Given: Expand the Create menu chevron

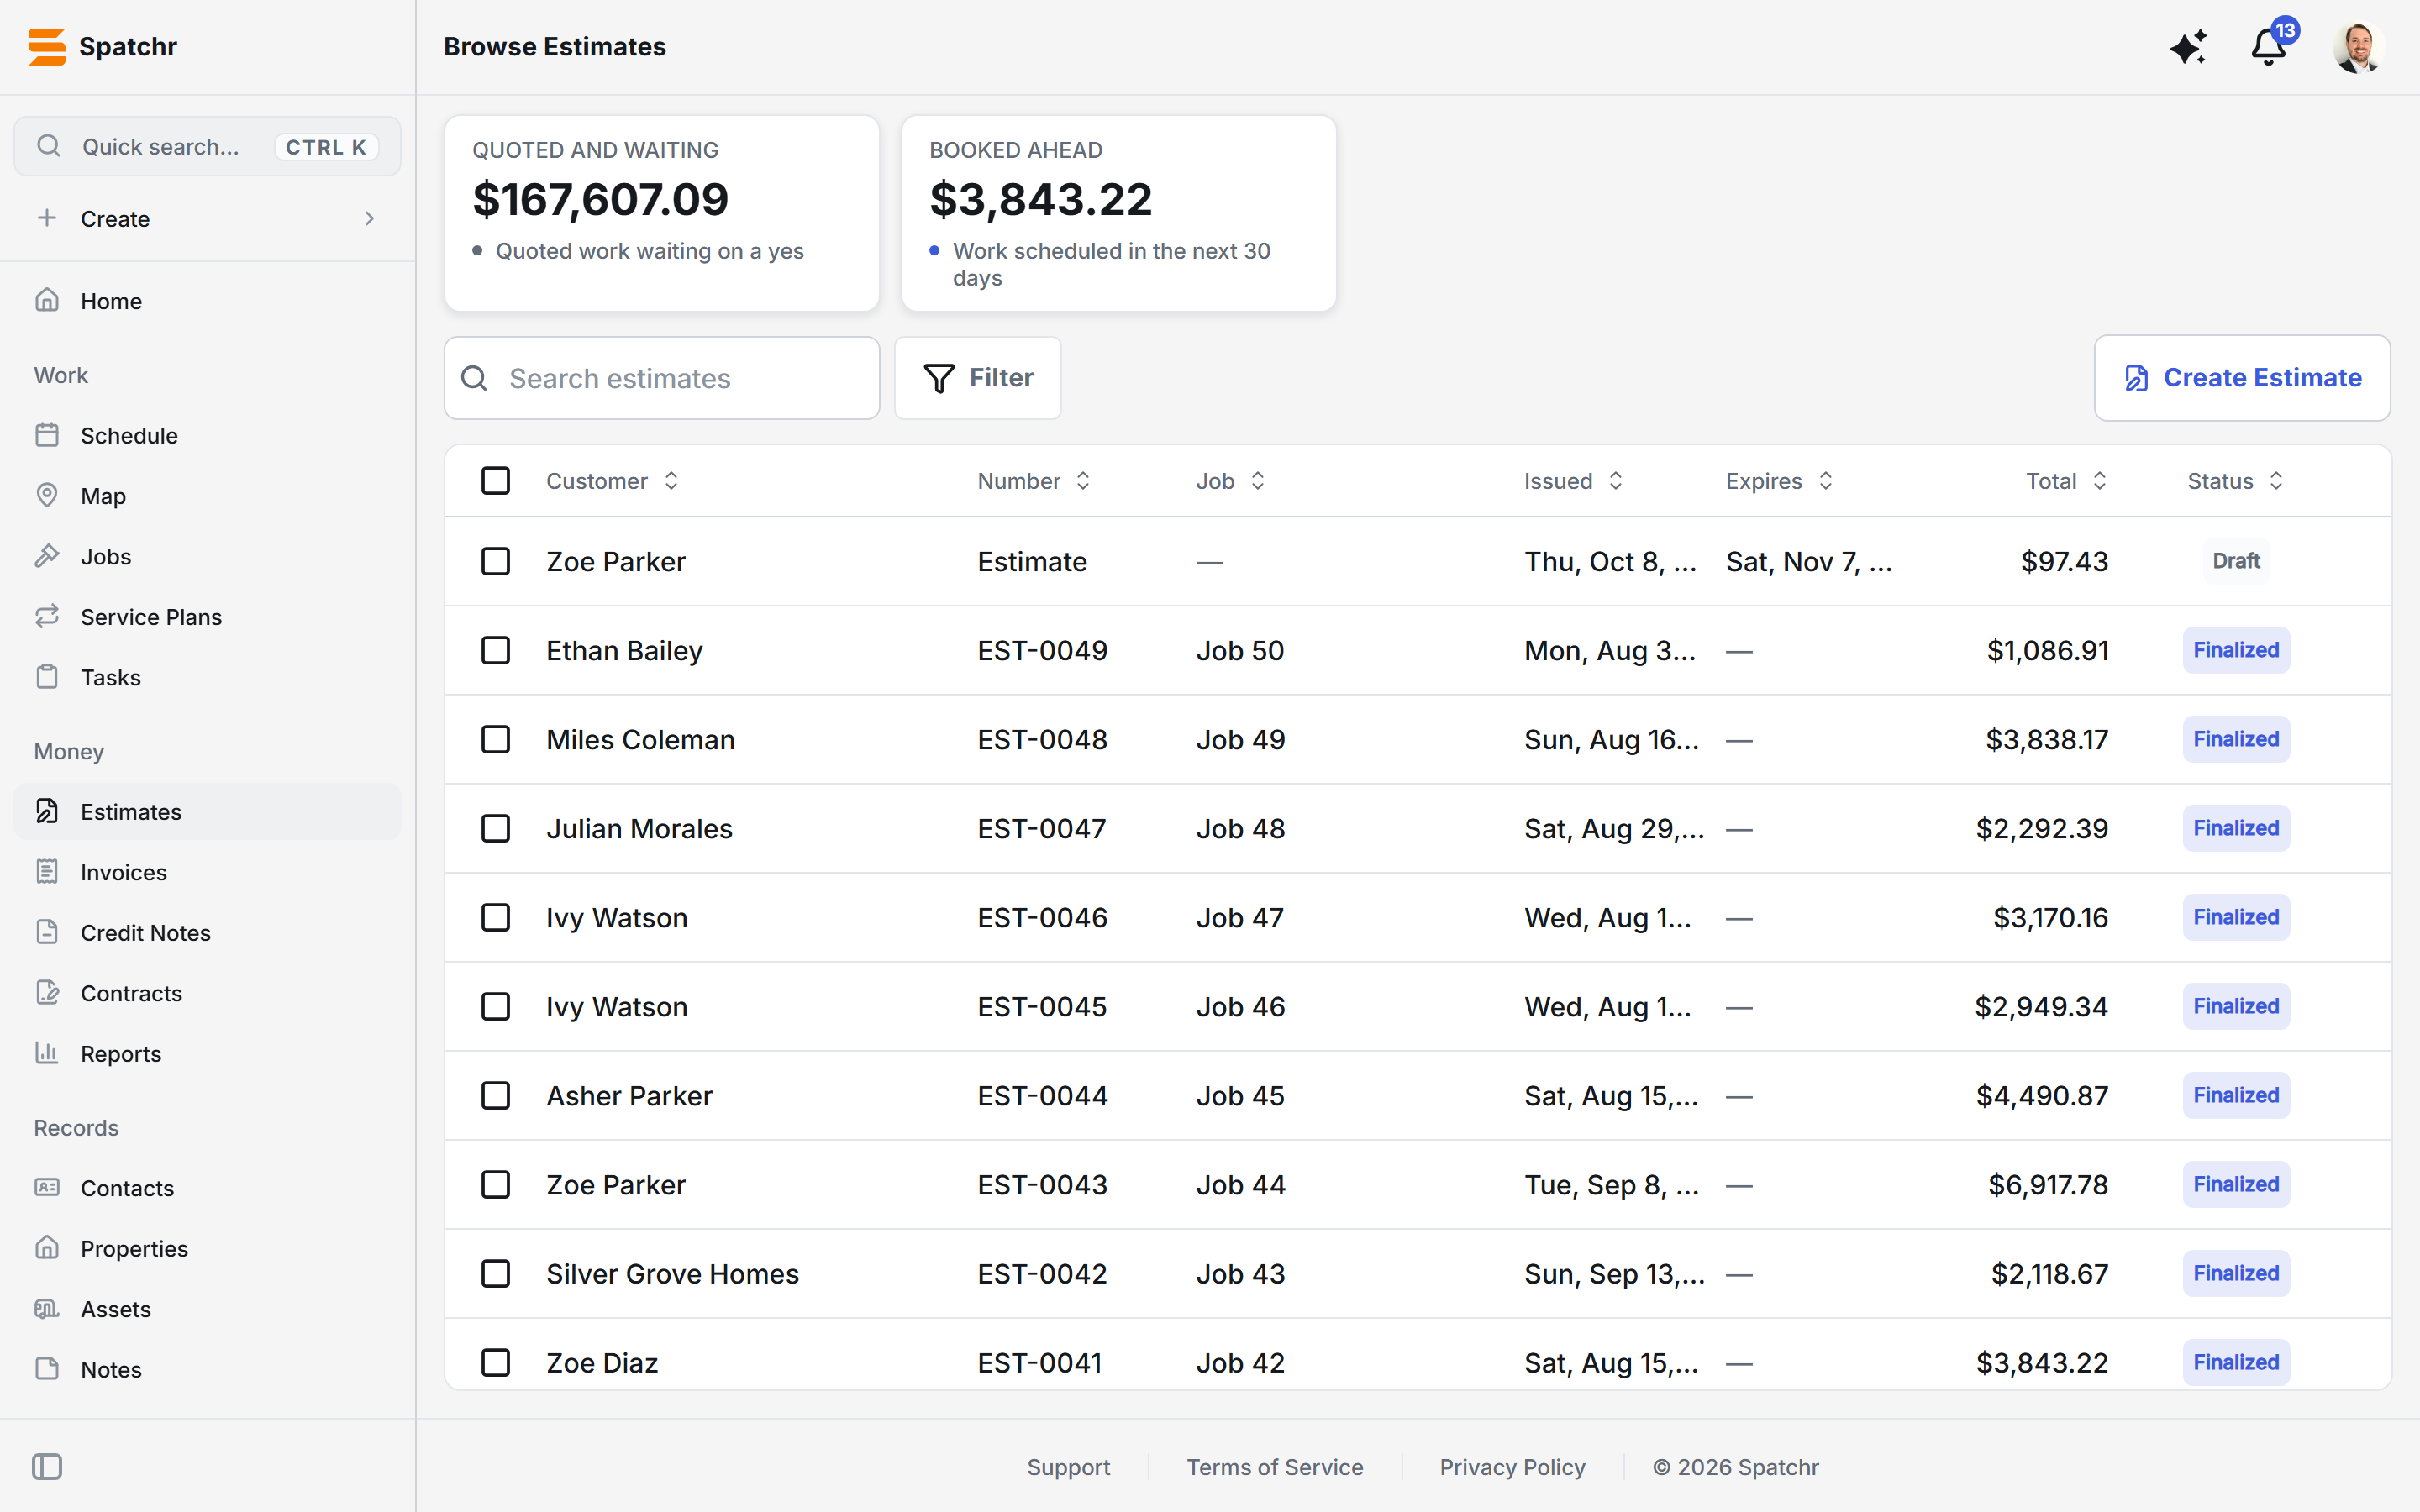Looking at the screenshot, I should (x=370, y=218).
